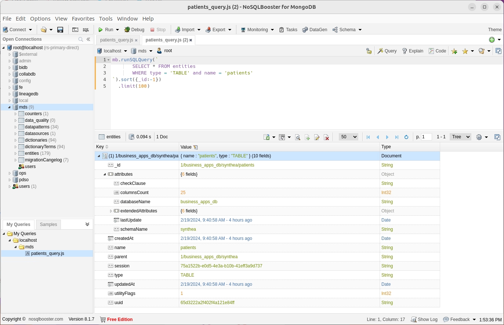Switch to the Samples tab
This screenshot has height=325, width=504.
(48, 224)
